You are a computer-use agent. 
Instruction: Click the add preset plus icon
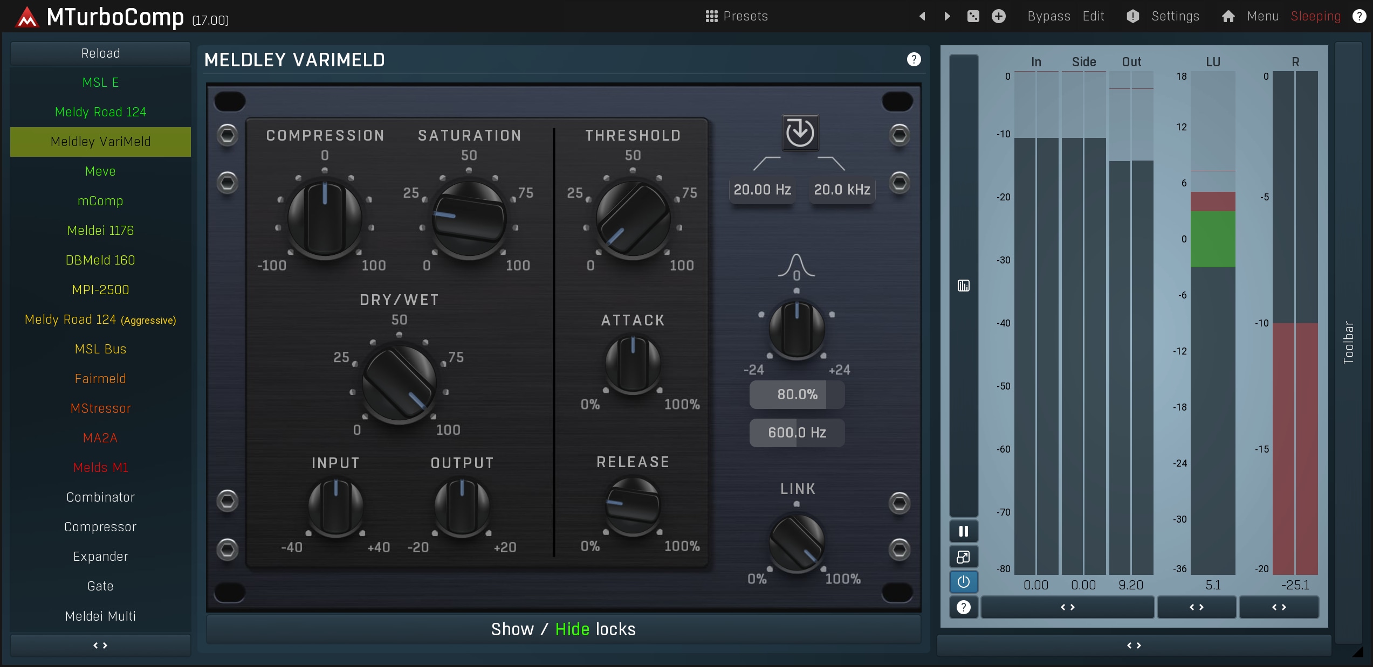pos(998,16)
